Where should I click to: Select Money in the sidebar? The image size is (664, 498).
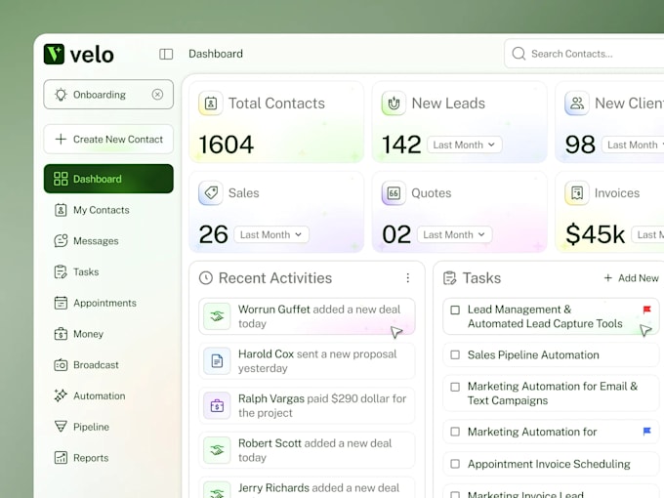(108, 334)
